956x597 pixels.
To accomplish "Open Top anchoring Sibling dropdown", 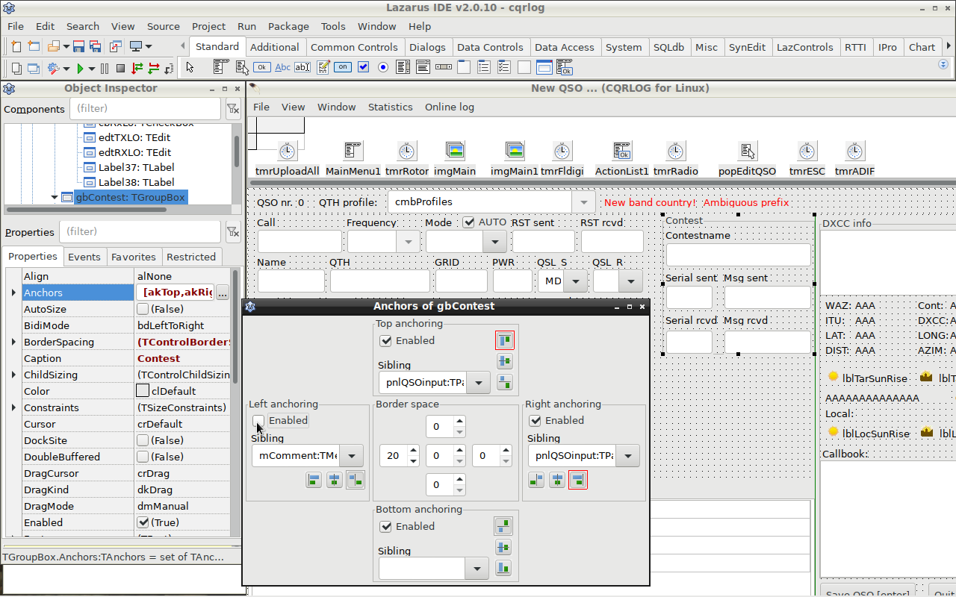I will (x=477, y=384).
